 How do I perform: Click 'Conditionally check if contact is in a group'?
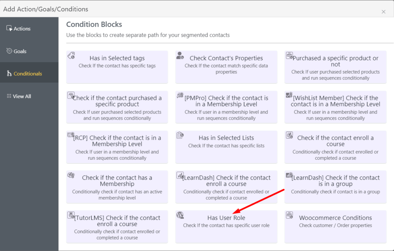click(x=336, y=192)
